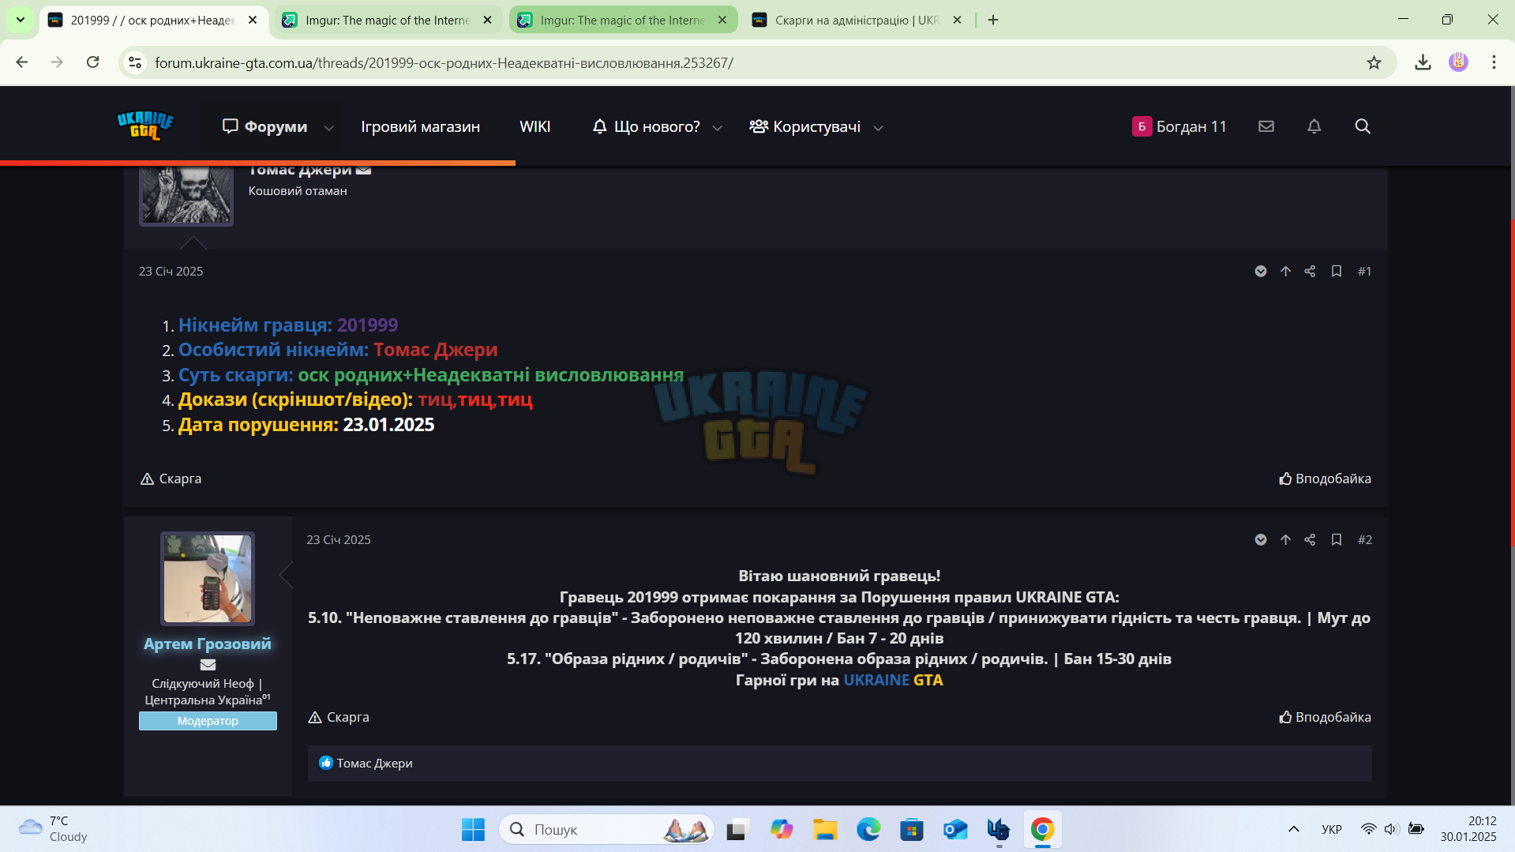The height and width of the screenshot is (852, 1515).
Task: Like post #1 with Вподобайка
Action: click(1325, 479)
